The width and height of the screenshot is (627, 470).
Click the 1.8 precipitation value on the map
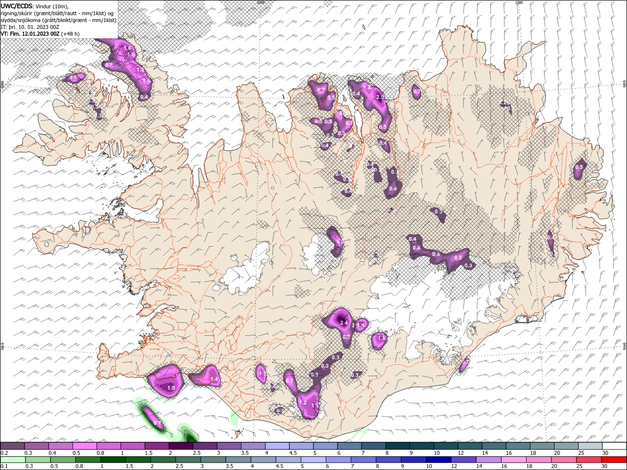[382, 338]
